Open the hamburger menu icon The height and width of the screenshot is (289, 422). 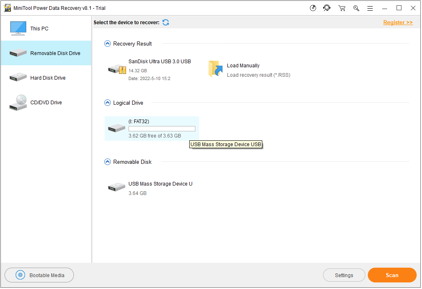tap(370, 8)
